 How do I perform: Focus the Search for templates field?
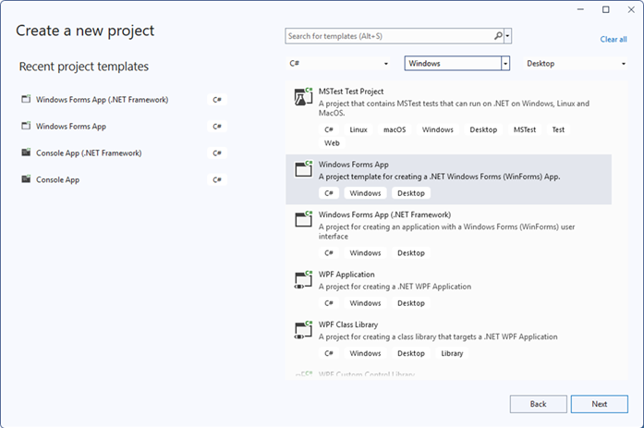click(x=389, y=36)
